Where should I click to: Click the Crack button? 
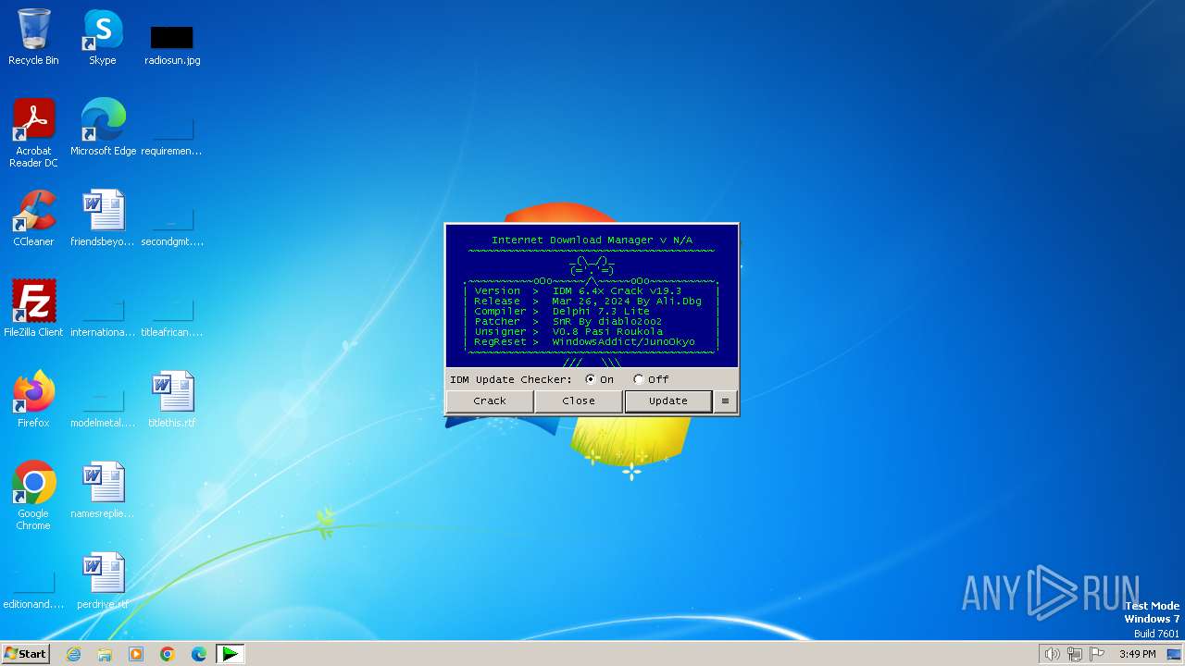pyautogui.click(x=490, y=401)
